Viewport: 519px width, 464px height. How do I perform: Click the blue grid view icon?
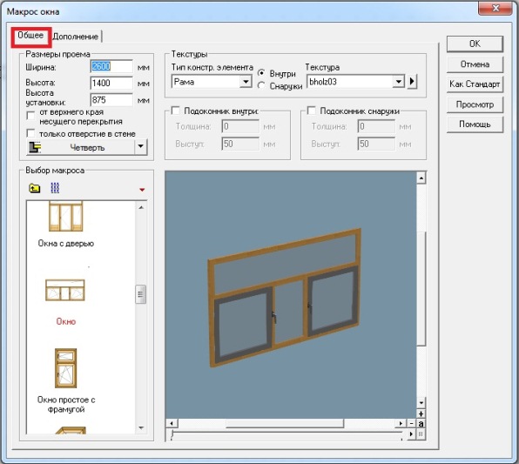pyautogui.click(x=55, y=188)
